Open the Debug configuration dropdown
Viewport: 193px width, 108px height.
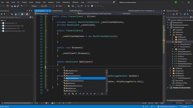tap(35, 6)
